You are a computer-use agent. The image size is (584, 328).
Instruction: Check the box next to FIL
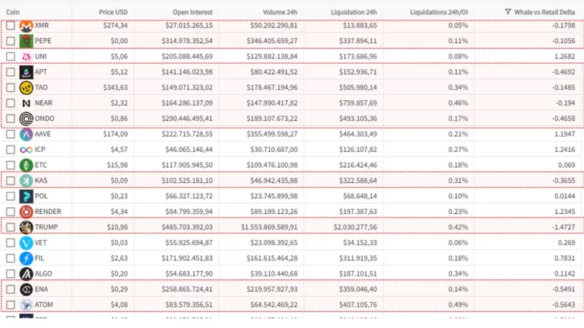coord(10,258)
